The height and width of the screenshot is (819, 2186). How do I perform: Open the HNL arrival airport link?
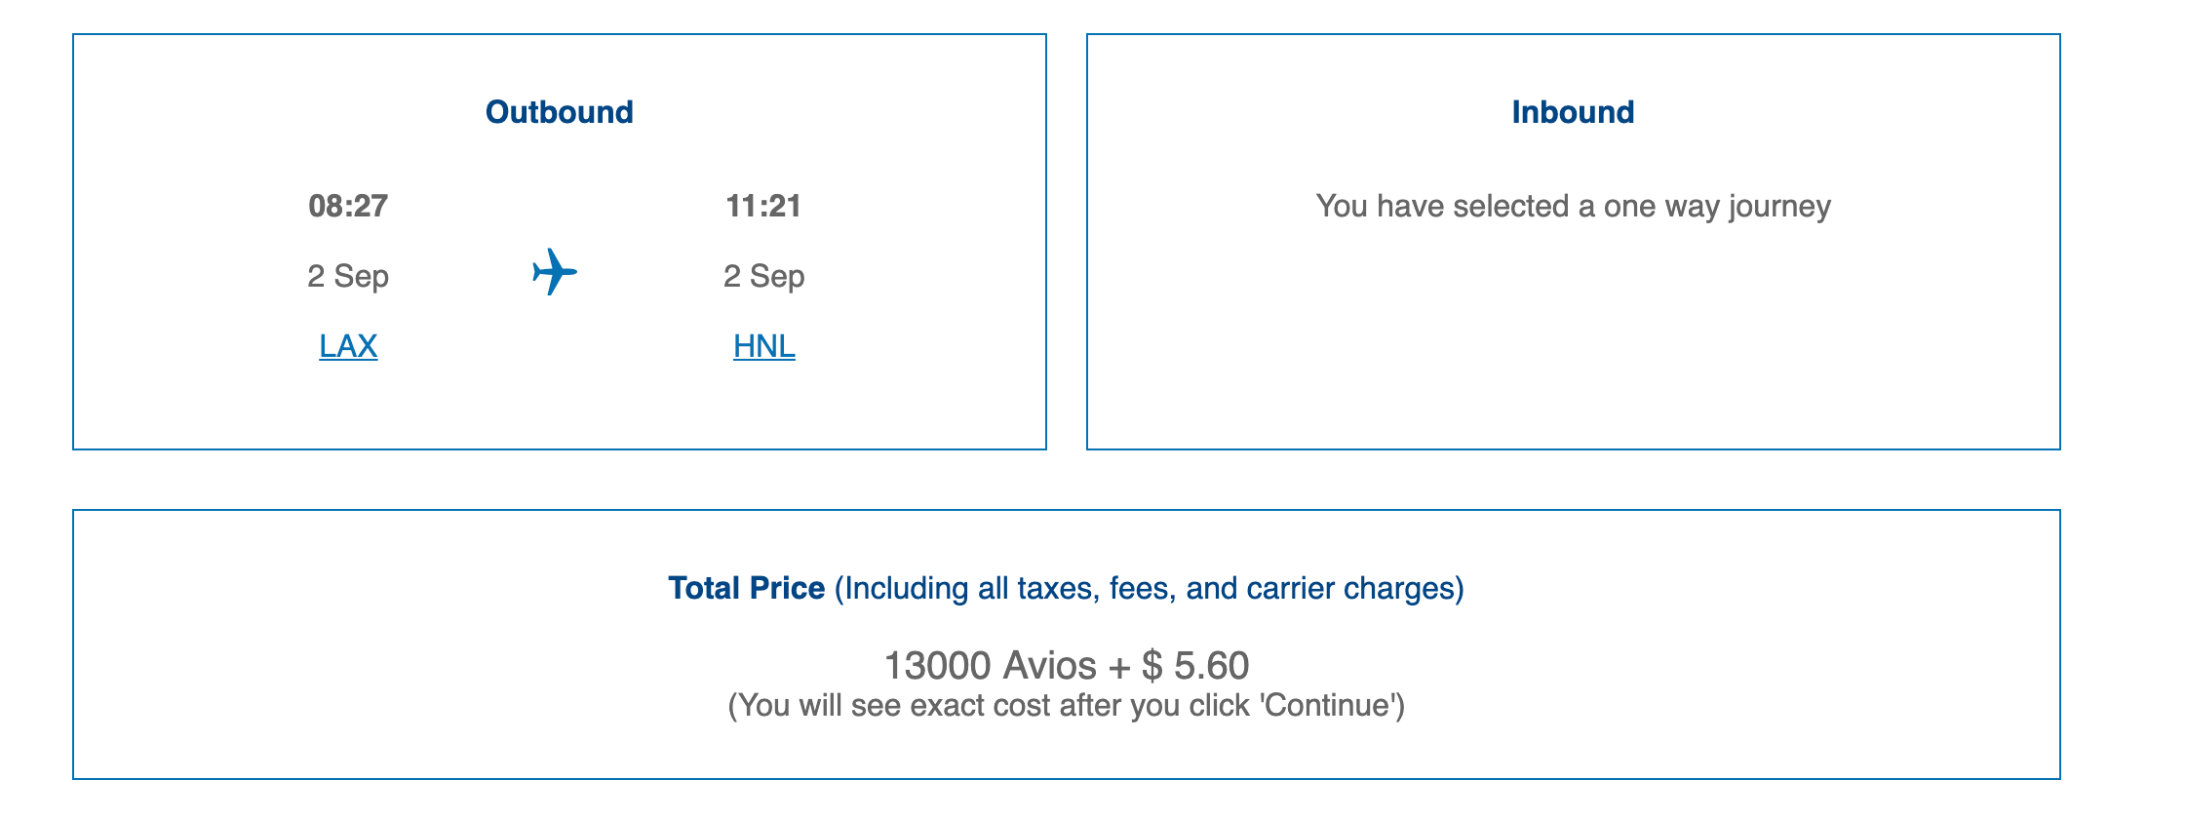point(763,346)
